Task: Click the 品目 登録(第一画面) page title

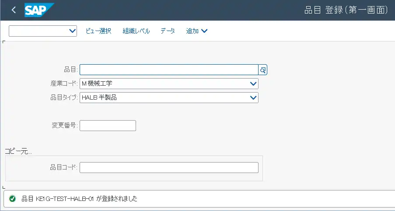Action: (345, 10)
